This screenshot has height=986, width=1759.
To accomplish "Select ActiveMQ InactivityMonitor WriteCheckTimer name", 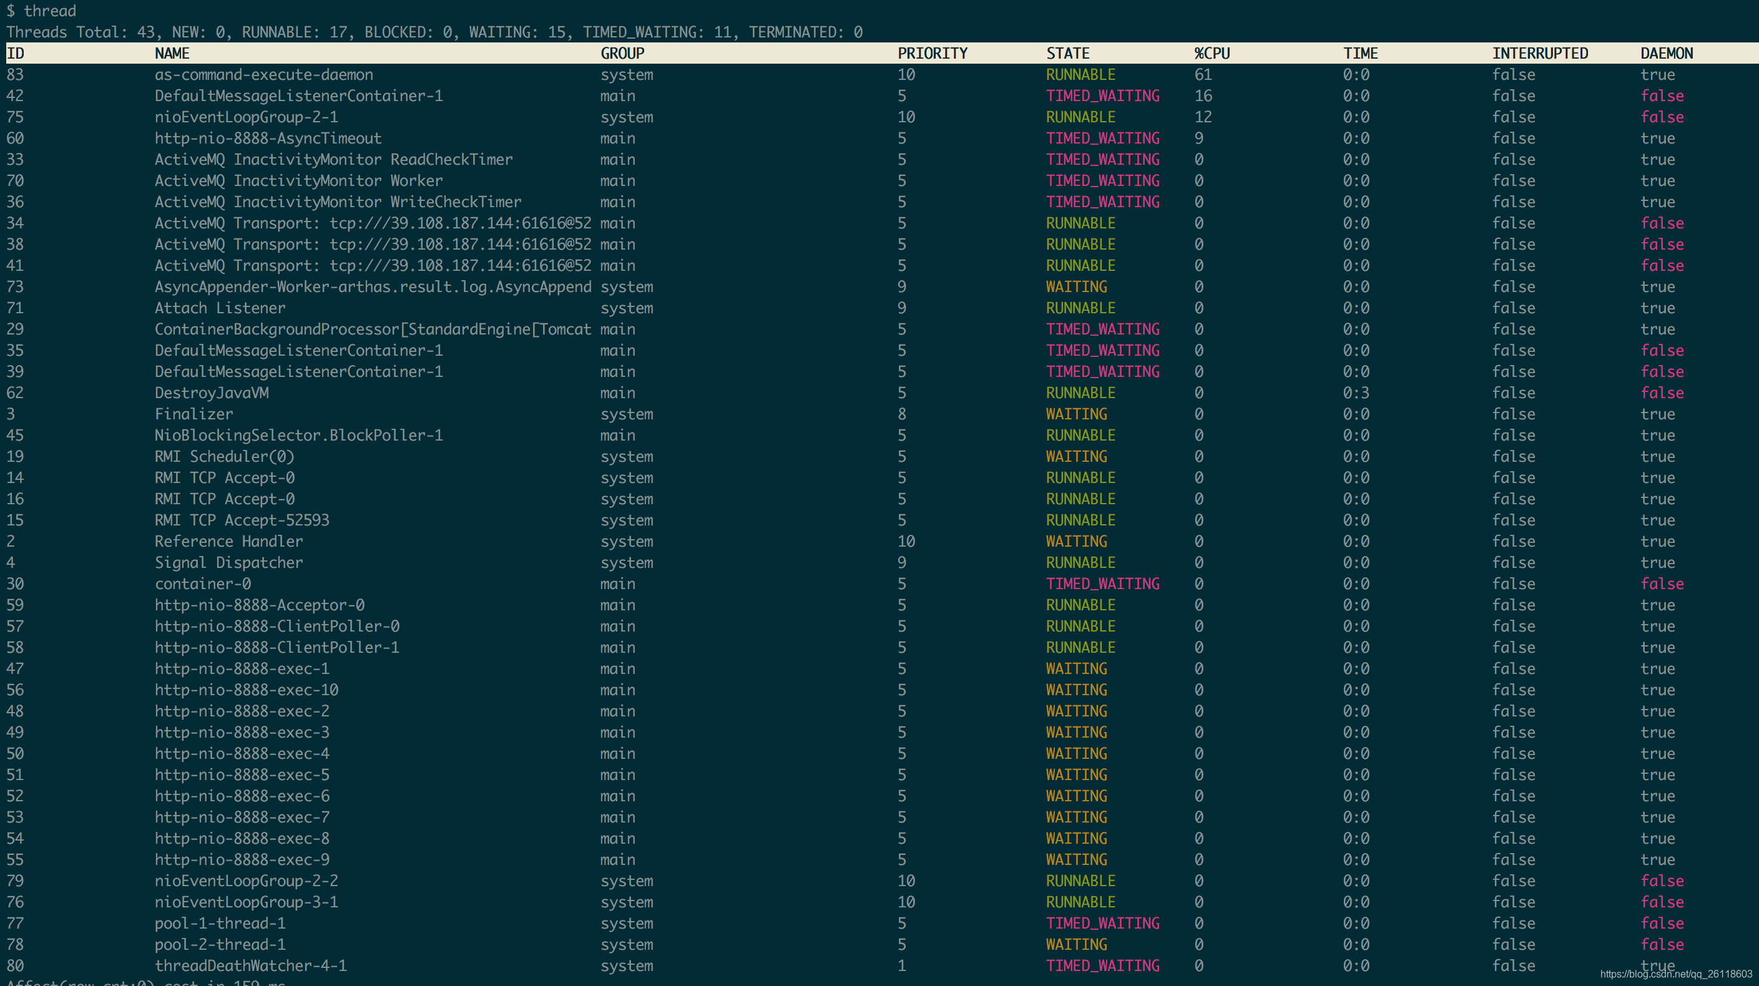I will 337,202.
